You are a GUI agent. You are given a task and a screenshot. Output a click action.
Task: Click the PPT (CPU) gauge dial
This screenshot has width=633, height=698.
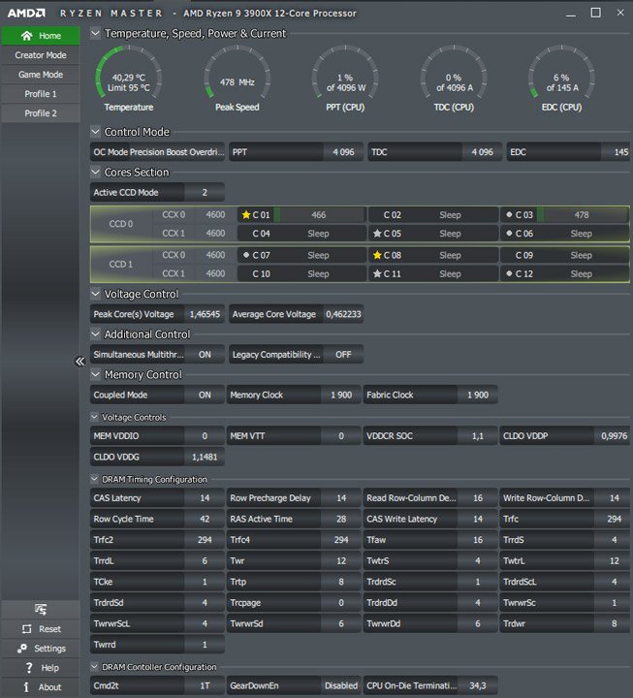click(x=345, y=73)
